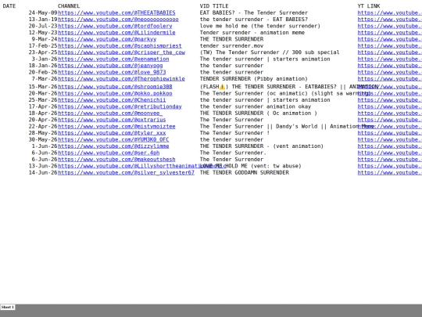
Task: Open the @retributionday channel link
Action: point(120,106)
